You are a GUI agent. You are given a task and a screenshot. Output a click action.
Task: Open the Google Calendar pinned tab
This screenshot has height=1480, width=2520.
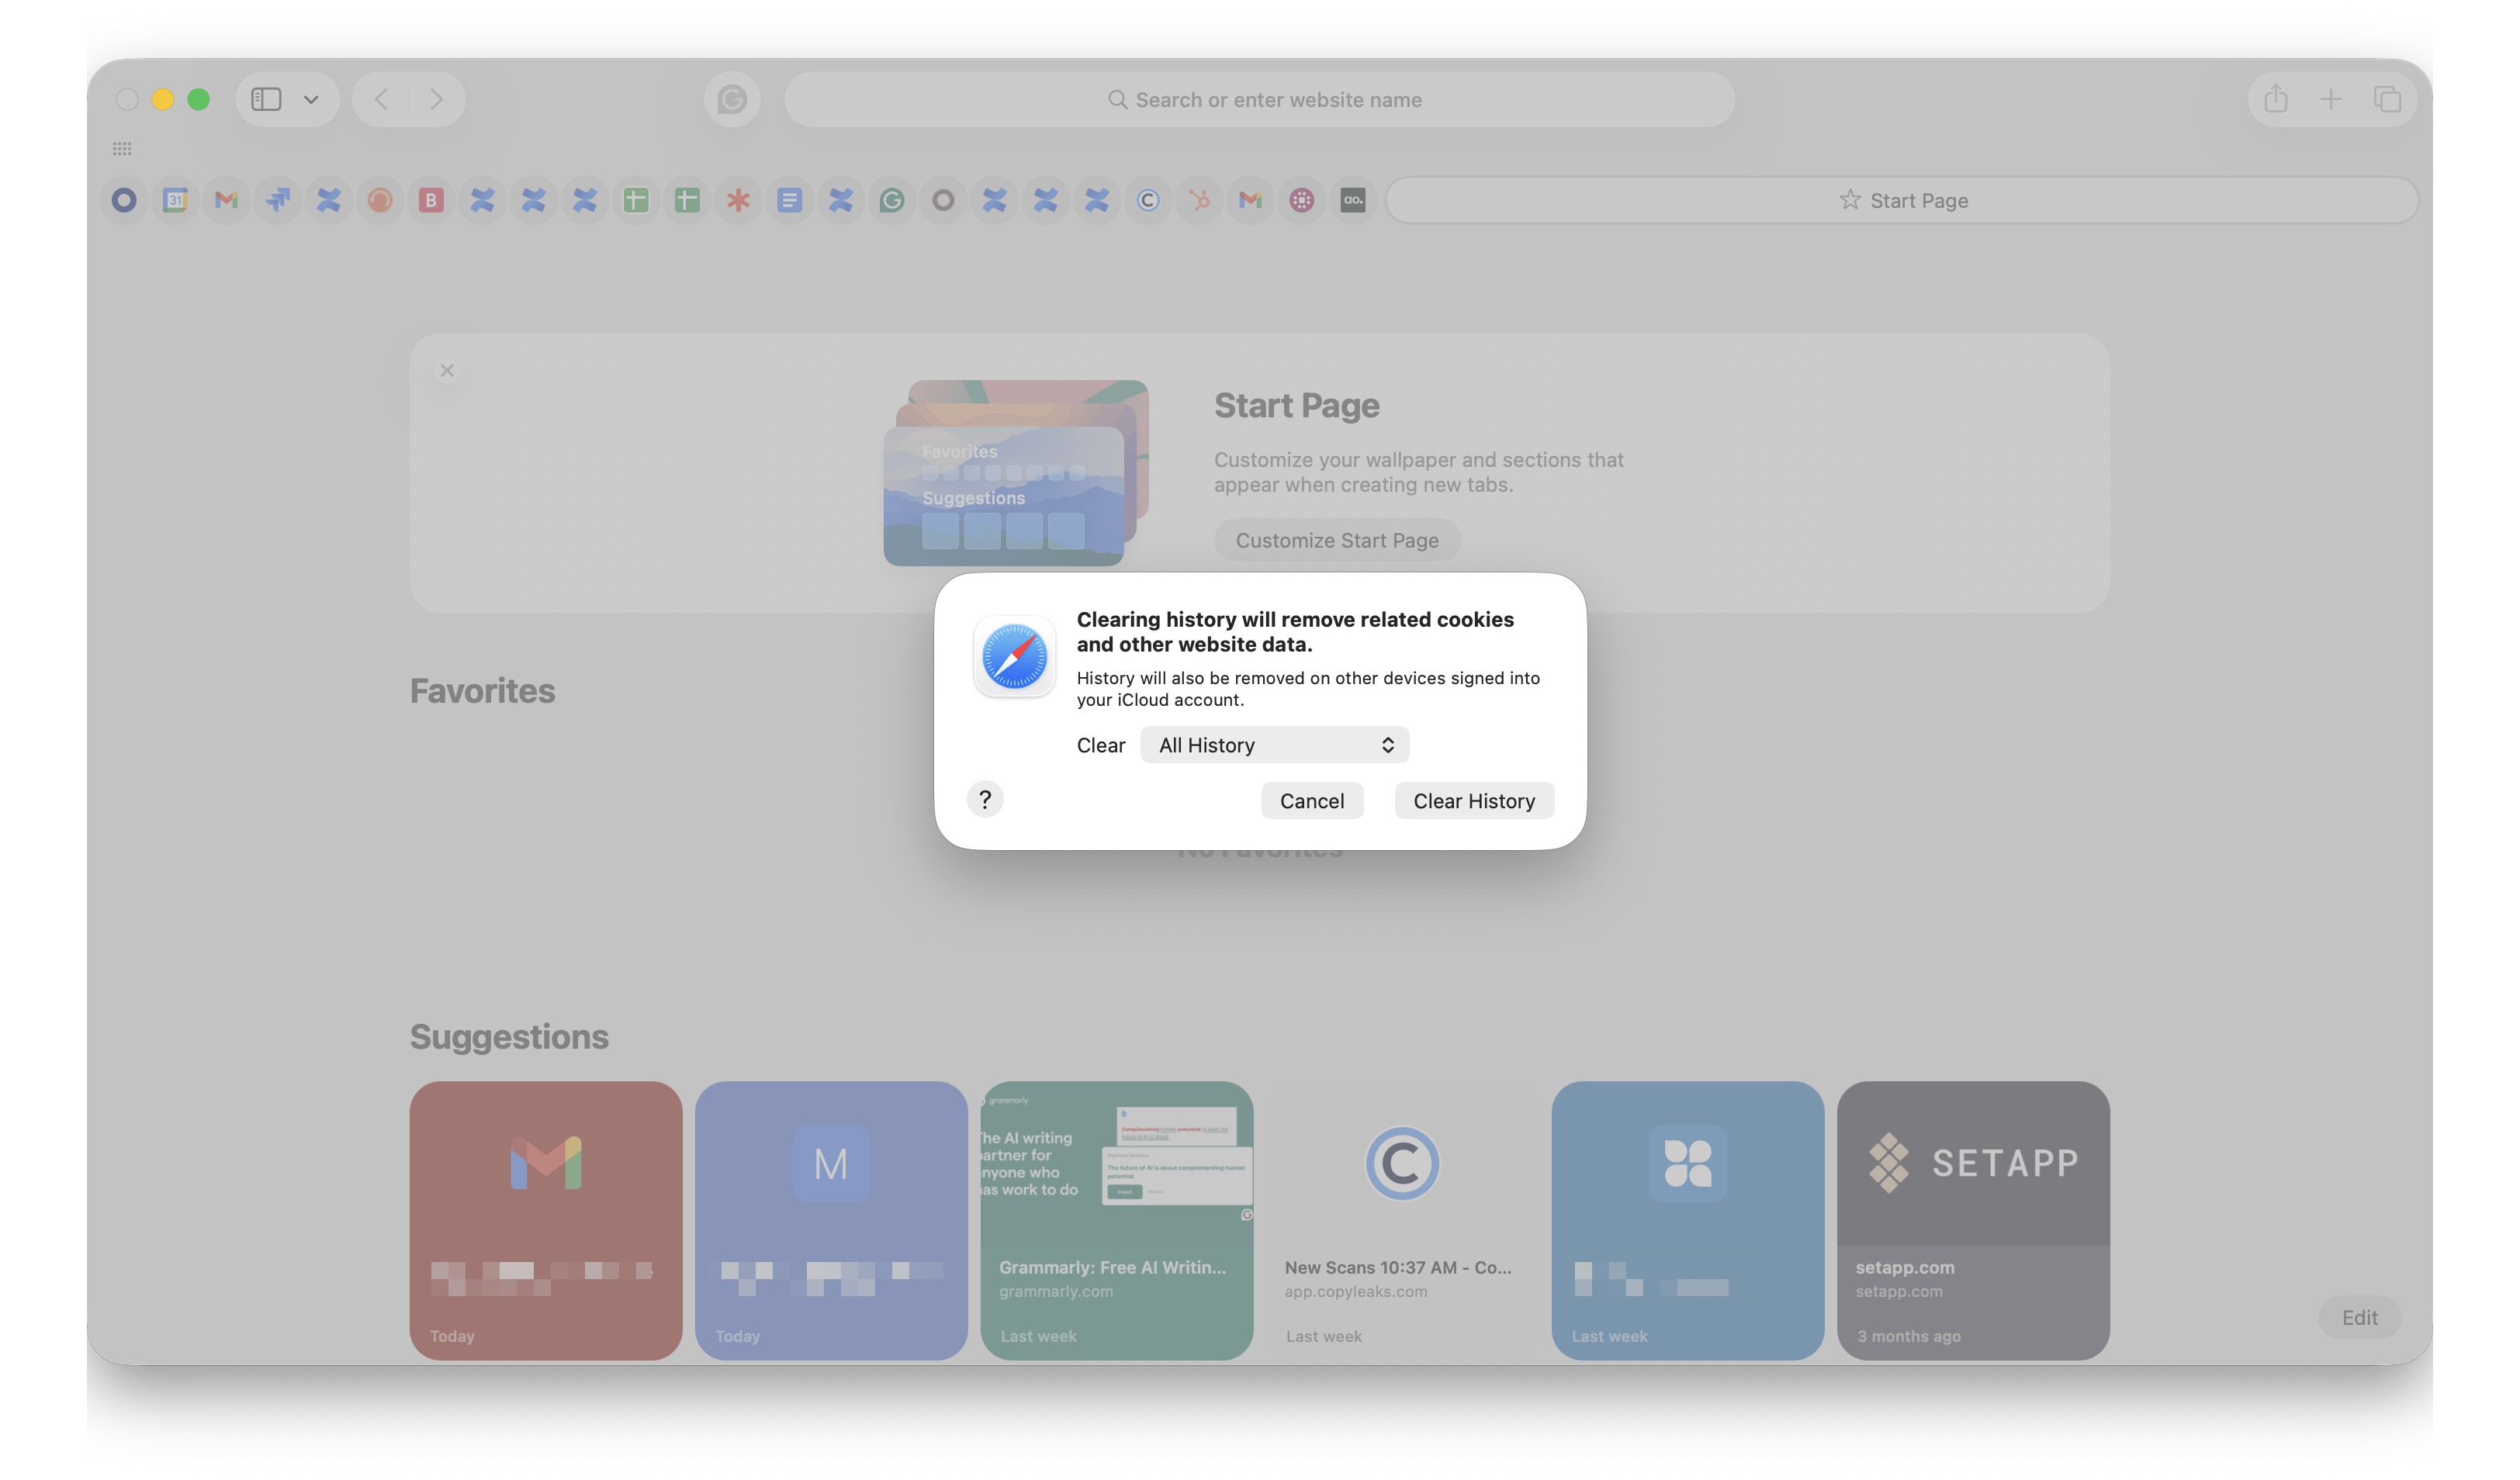point(175,200)
